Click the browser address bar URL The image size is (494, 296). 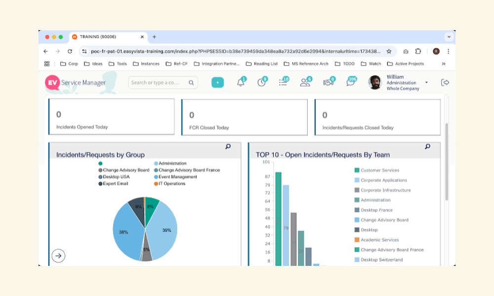[x=236, y=51]
